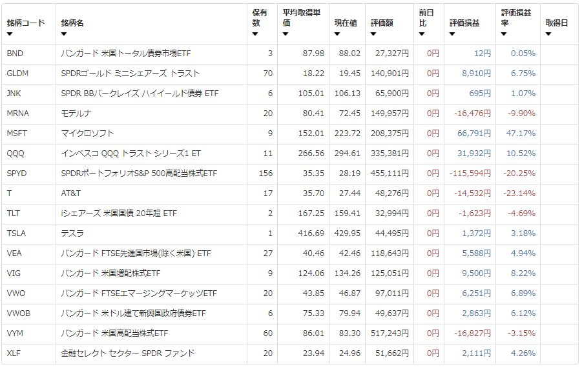
Task: Click the current price 159.41
Action: [348, 214]
